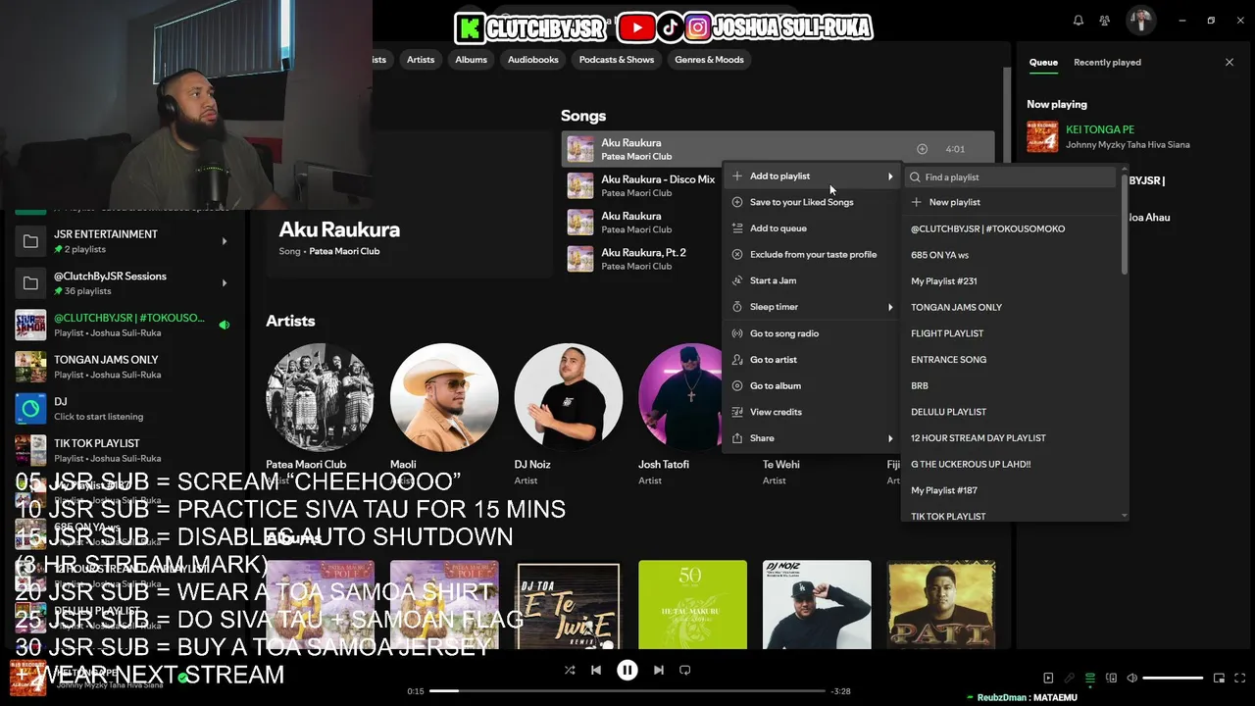Click the lyrics microphone icon
1255x706 pixels.
[1069, 678]
